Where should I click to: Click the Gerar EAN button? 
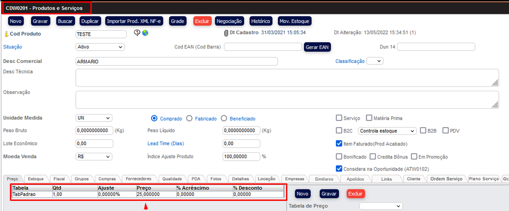click(x=317, y=47)
